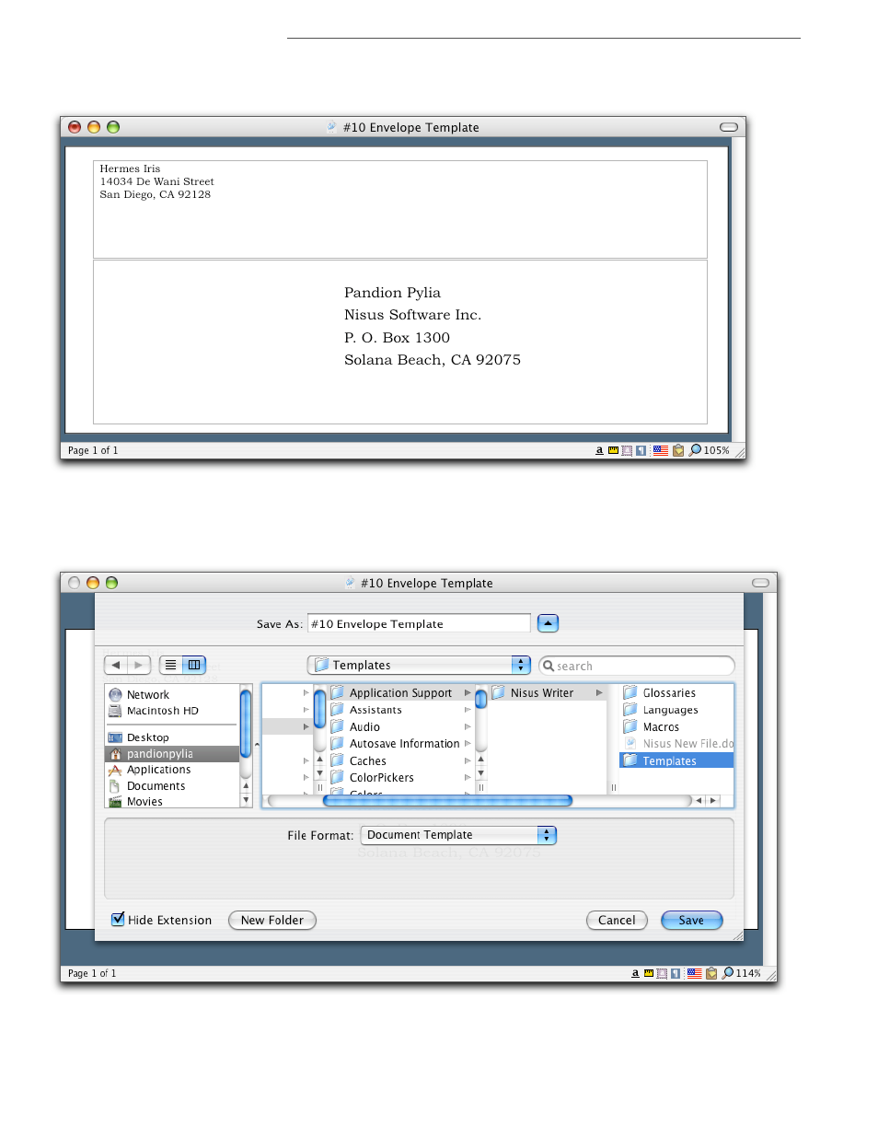Select the Application Support folder

[x=400, y=692]
